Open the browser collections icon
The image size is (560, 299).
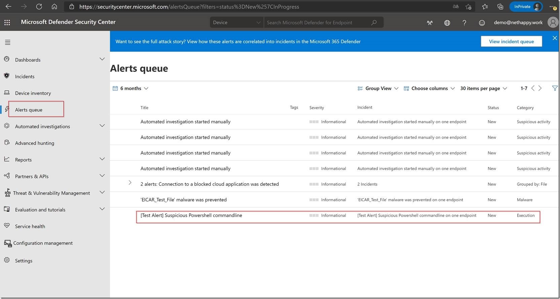500,6
